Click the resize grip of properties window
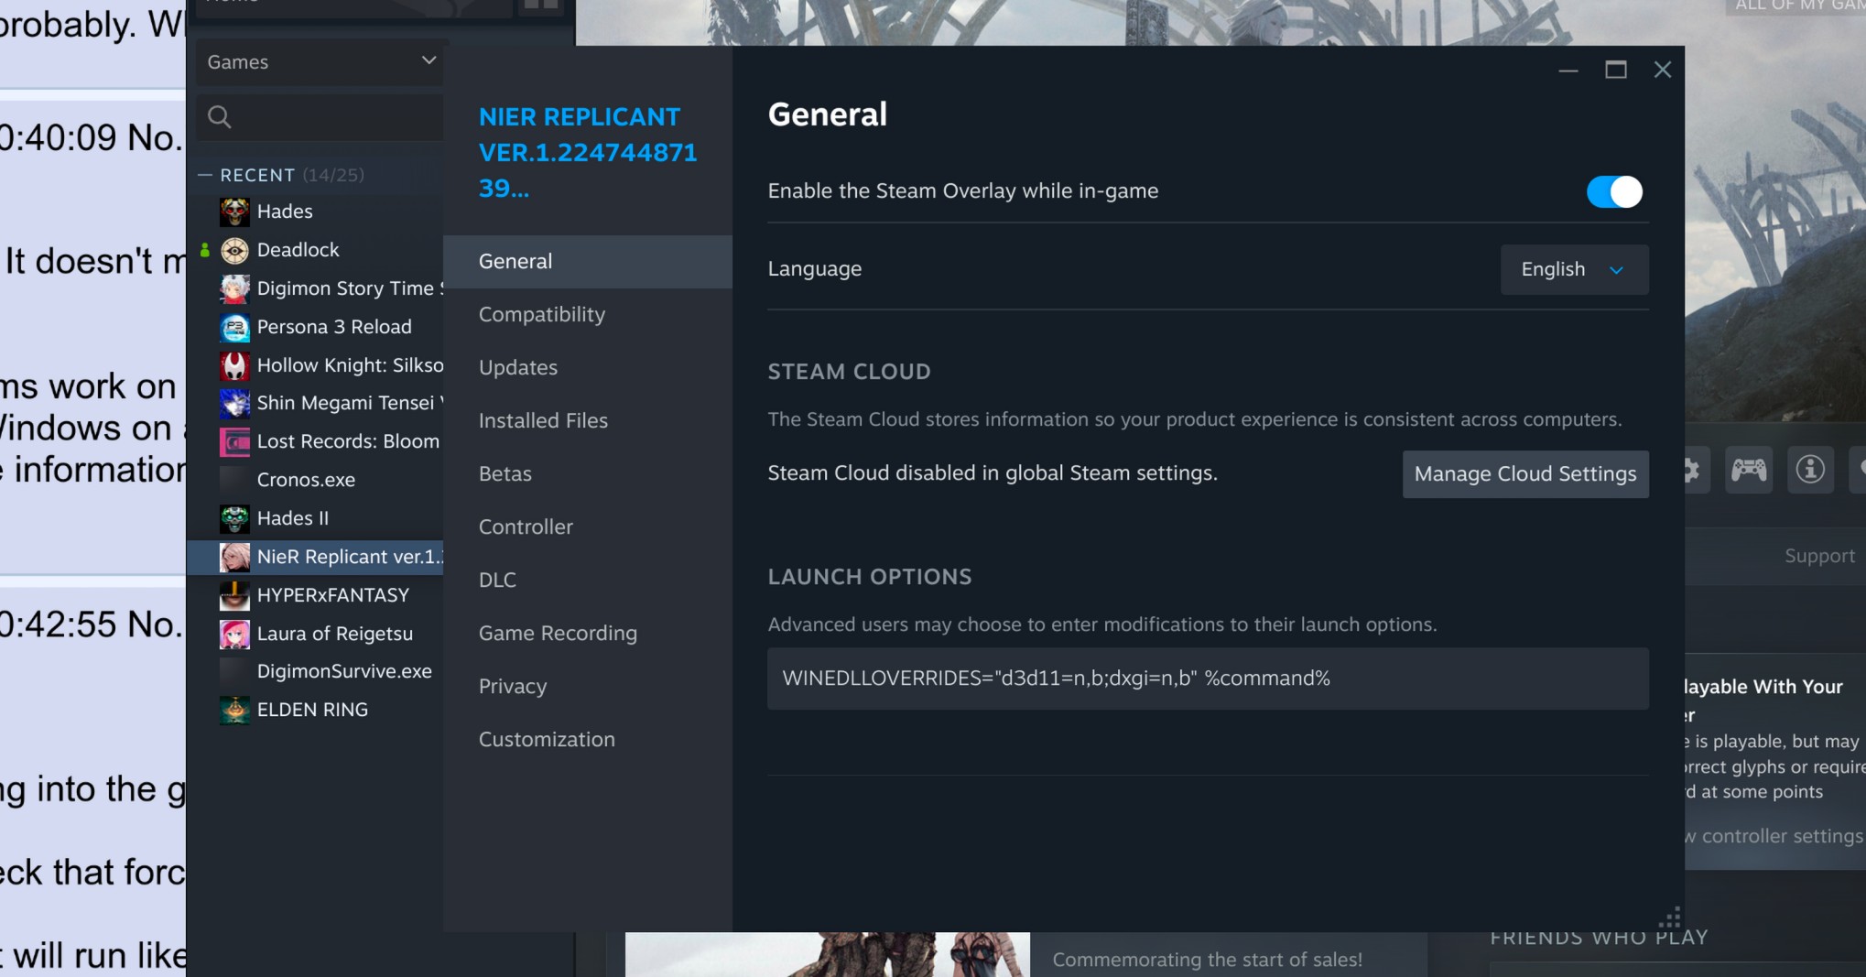 [x=1670, y=917]
